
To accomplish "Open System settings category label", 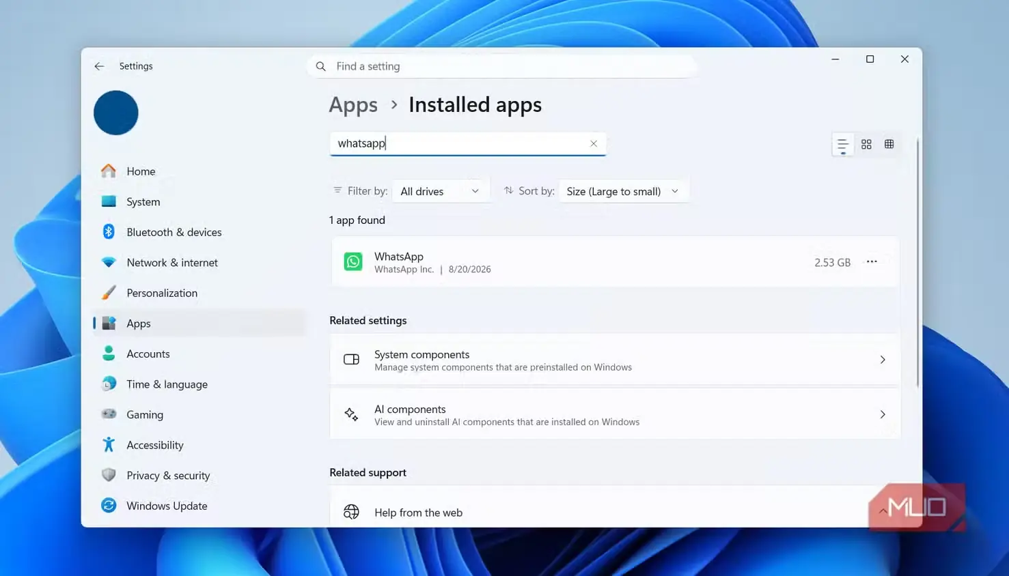I will pos(143,202).
